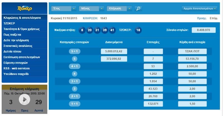Click the 3+1 category badge
The width and height of the screenshot is (223, 116).
click(x=74, y=81)
